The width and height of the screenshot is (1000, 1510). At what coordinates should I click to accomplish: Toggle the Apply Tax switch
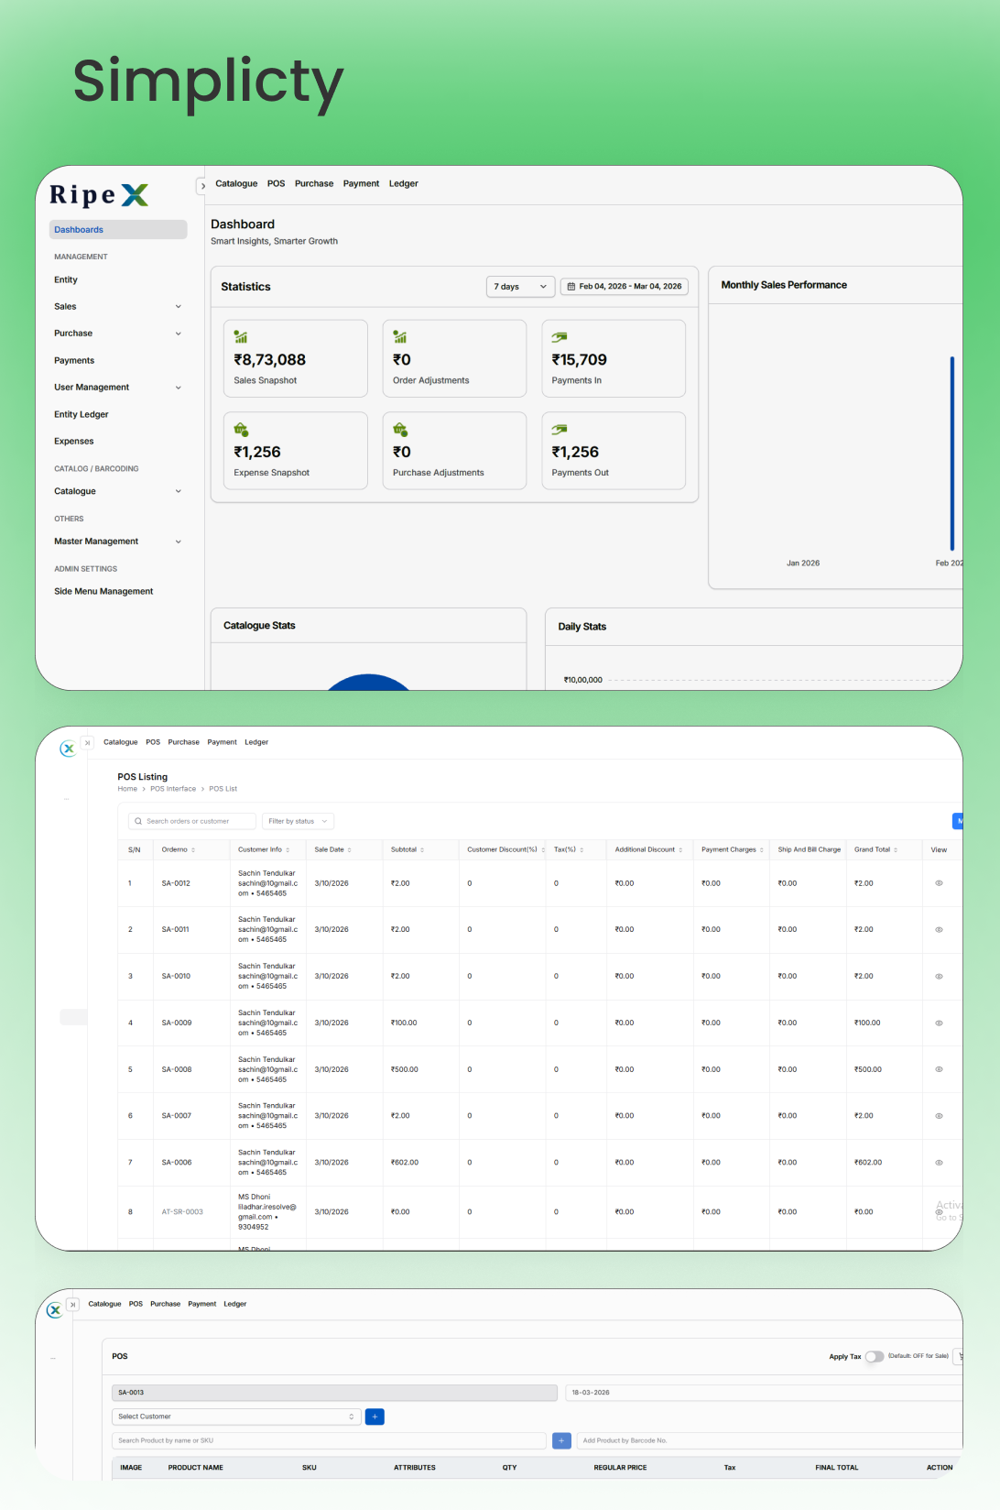point(874,1357)
